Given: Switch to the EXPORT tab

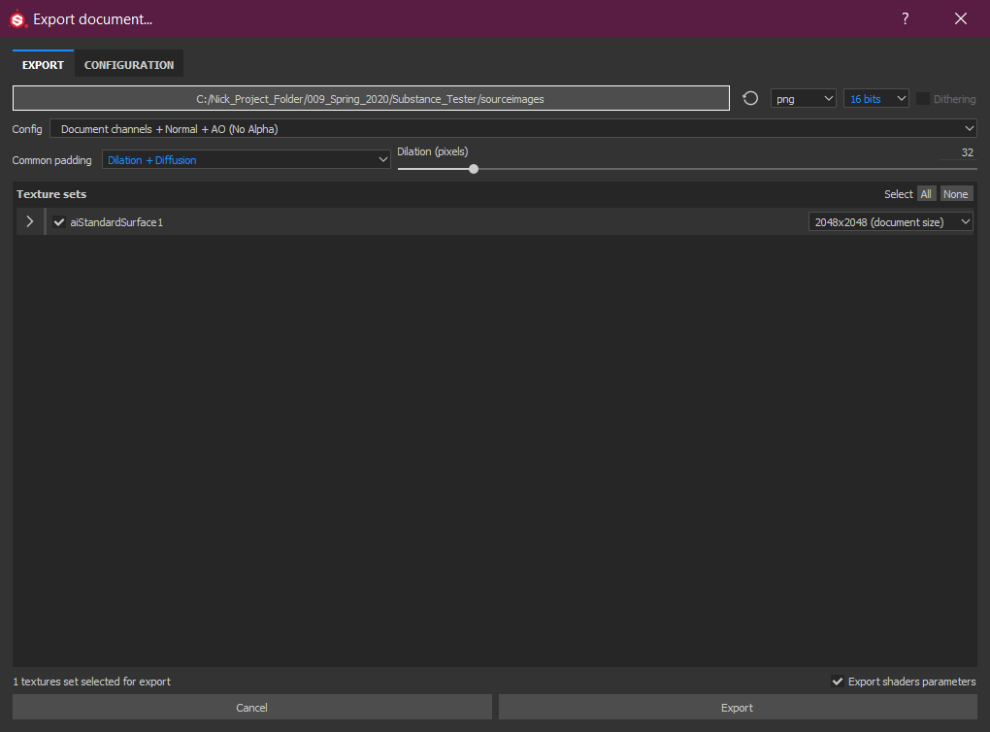Looking at the screenshot, I should pyautogui.click(x=43, y=64).
